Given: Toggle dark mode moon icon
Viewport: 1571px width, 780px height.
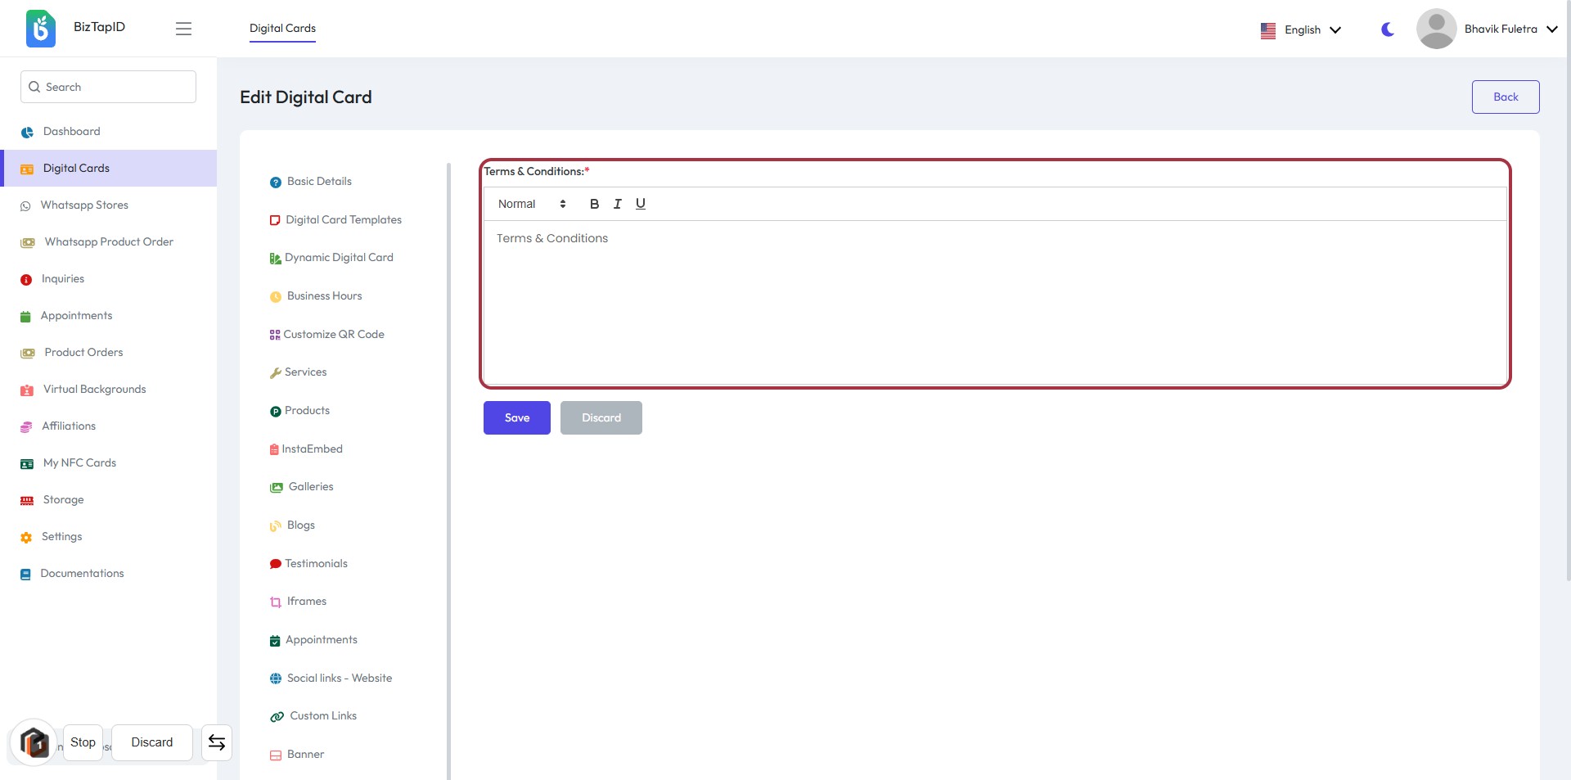Looking at the screenshot, I should [x=1388, y=29].
